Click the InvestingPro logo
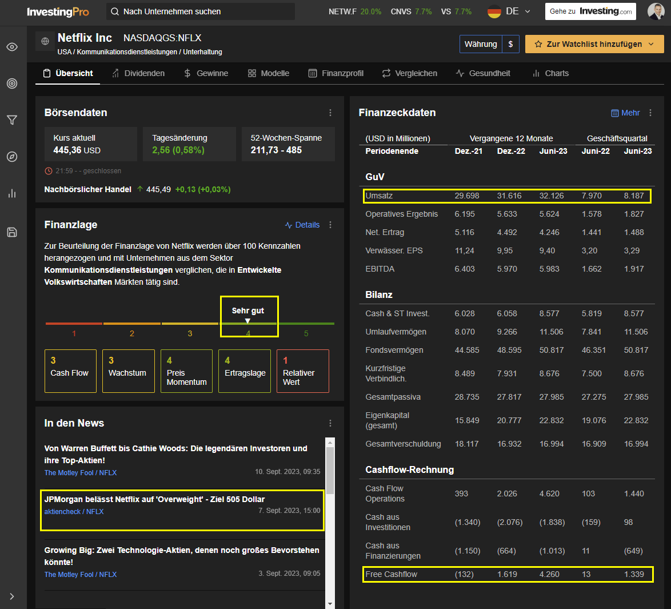 tap(58, 11)
